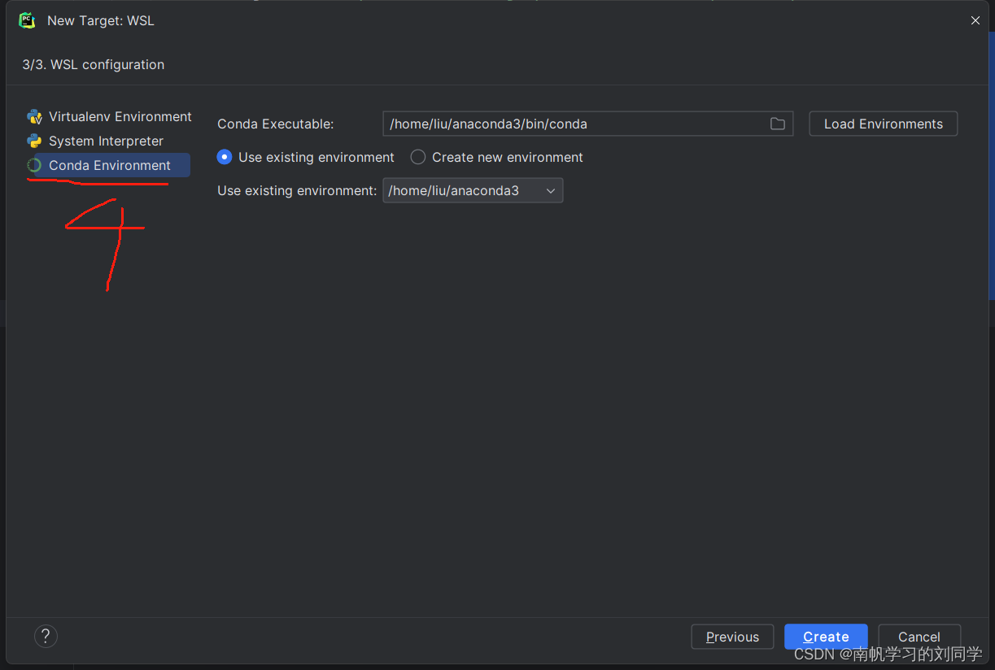Select Conda Environment in the sidebar

109,165
